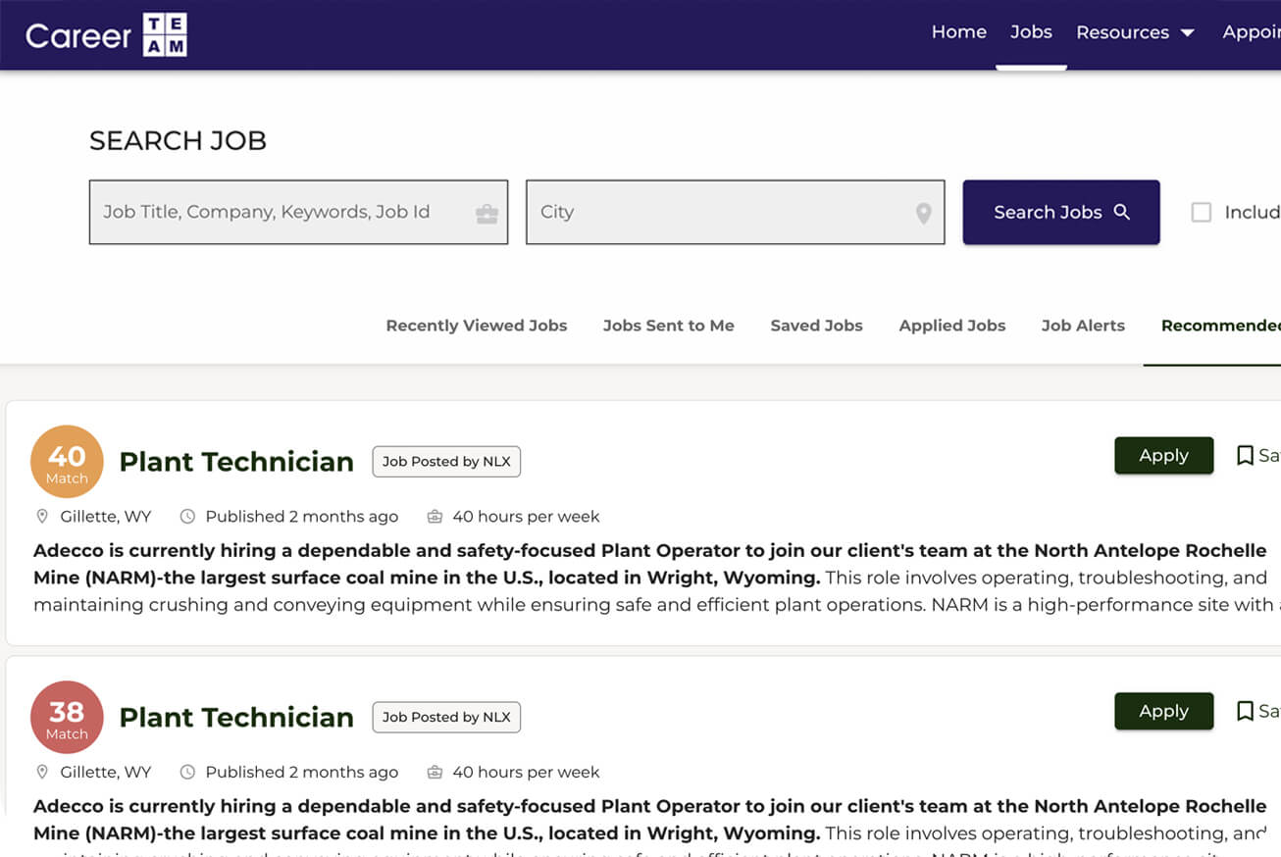This screenshot has width=1281, height=857.
Task: Select the Jobs navigation item
Action: coord(1031,32)
